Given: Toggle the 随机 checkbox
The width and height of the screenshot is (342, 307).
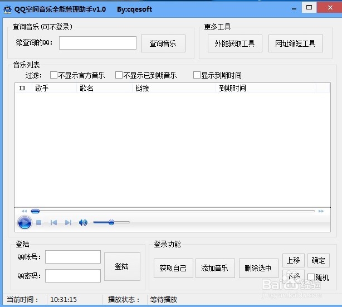Looking at the screenshot, I should click(x=311, y=277).
